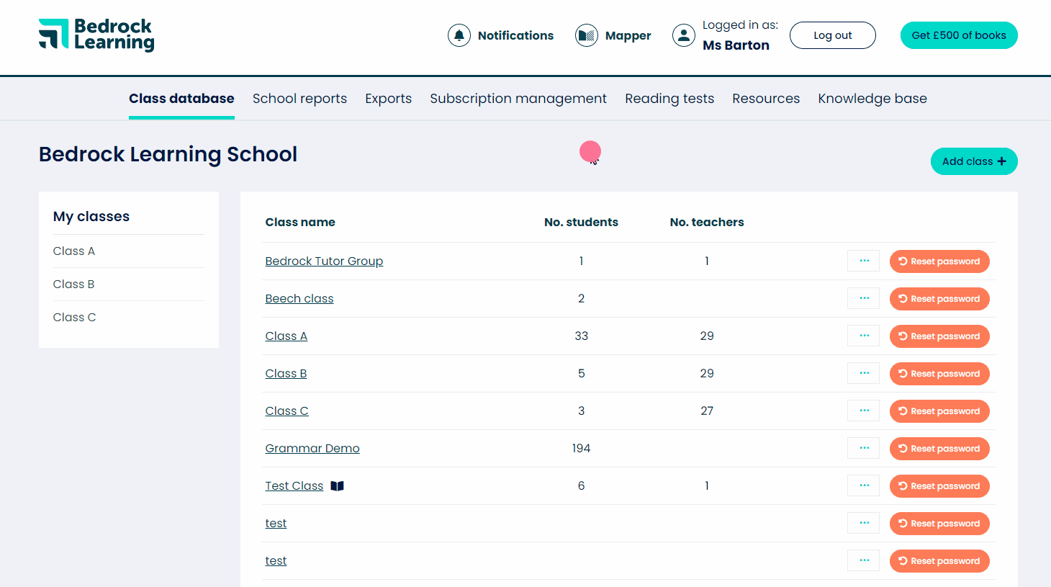1051x587 pixels.
Task: Open more options for Bedrock Tutor Group
Action: pyautogui.click(x=864, y=261)
